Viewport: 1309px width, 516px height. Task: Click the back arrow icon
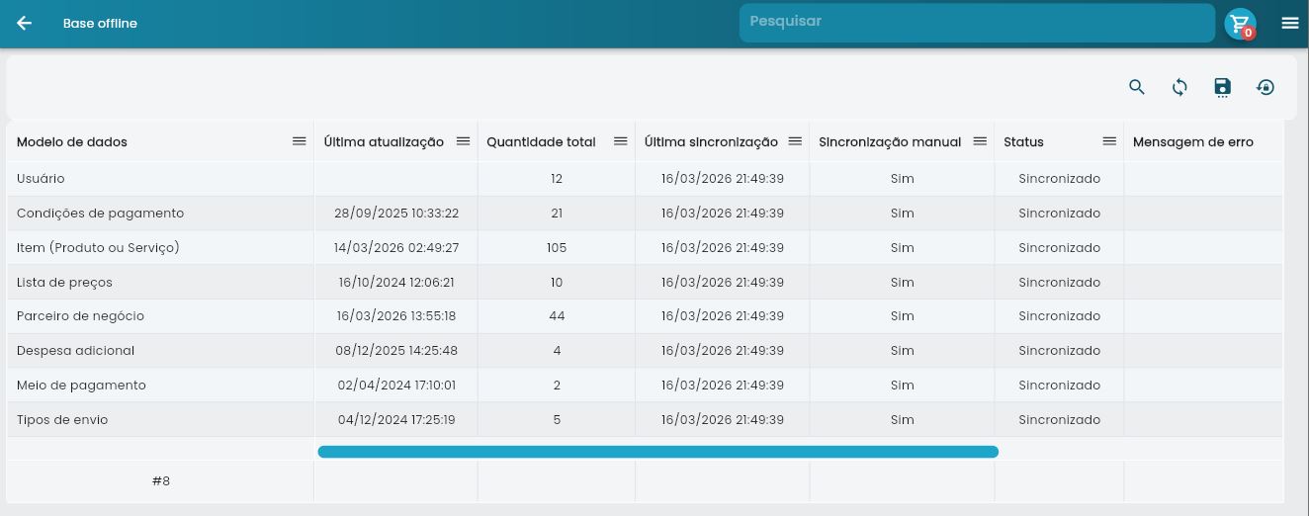25,23
